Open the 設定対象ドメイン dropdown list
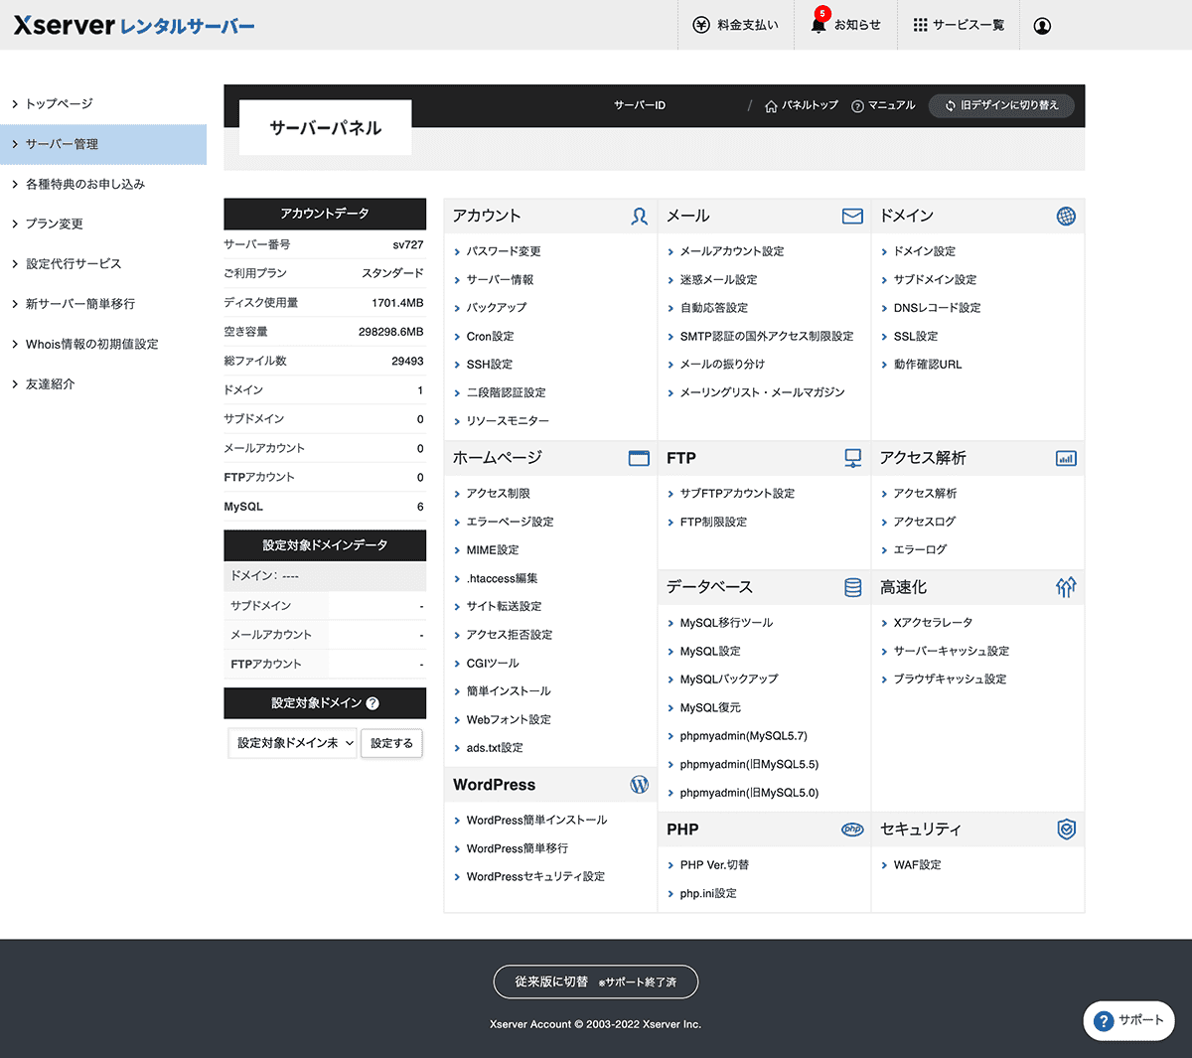The image size is (1192, 1058). [293, 743]
